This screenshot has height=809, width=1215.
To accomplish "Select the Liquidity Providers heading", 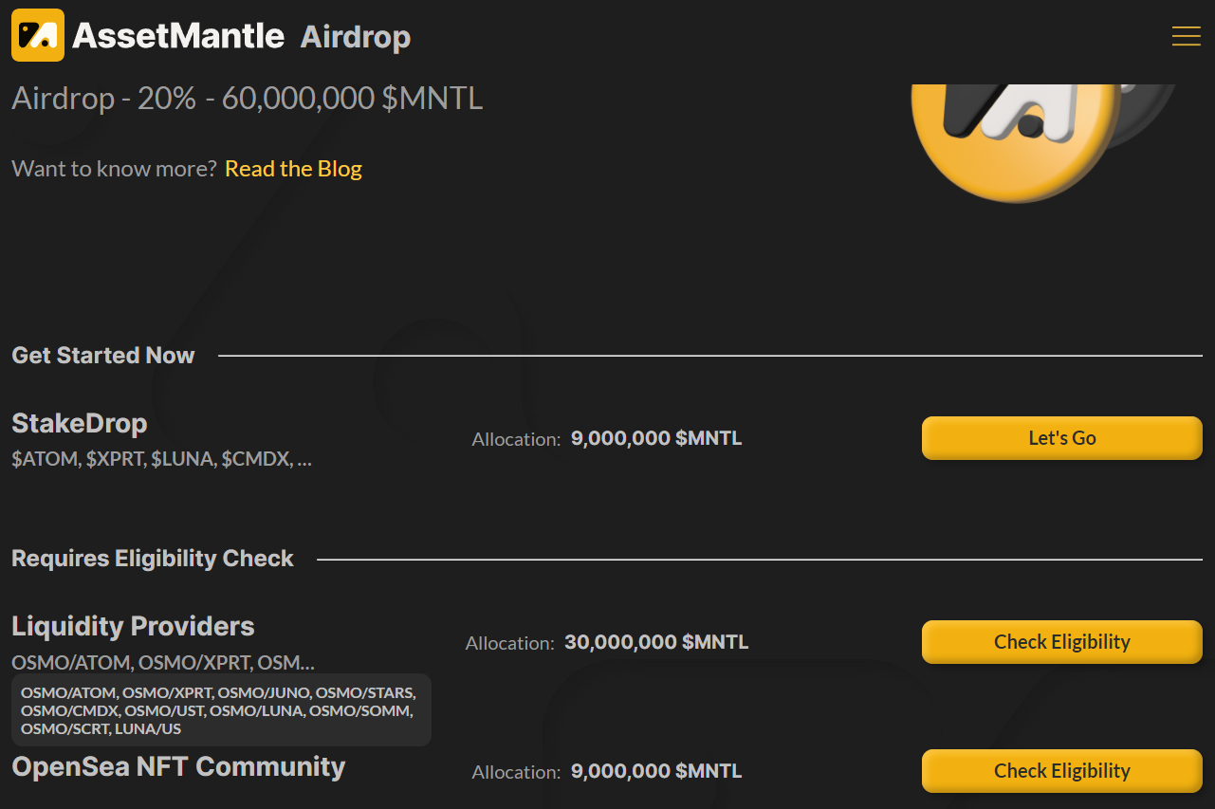I will [133, 627].
